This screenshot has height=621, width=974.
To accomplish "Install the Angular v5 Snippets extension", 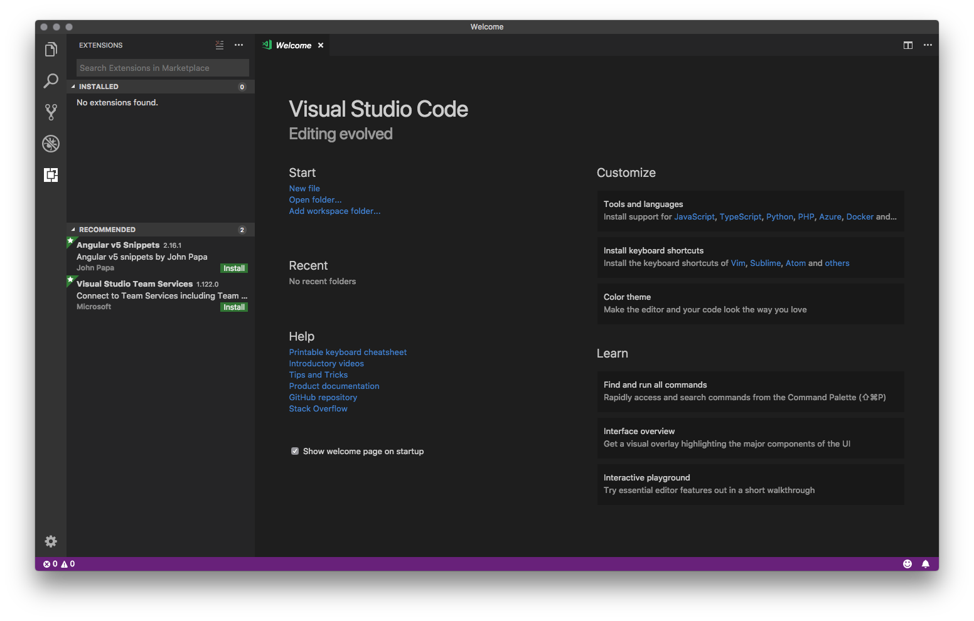I will [x=233, y=268].
